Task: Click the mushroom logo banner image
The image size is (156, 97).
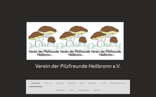Action: 75,41
